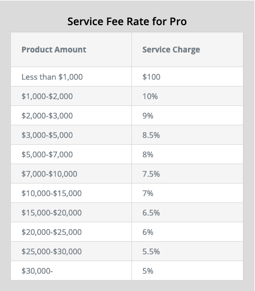Click the 8.5% service charge value
This screenshot has width=255, height=291.
click(x=151, y=135)
